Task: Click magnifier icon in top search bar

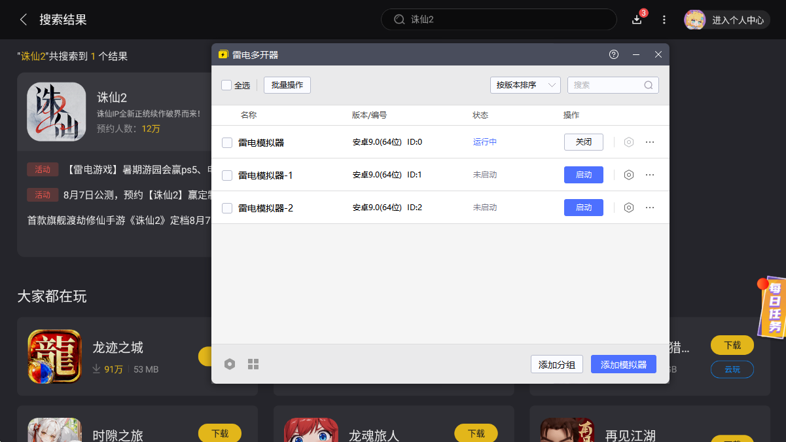Action: [399, 20]
